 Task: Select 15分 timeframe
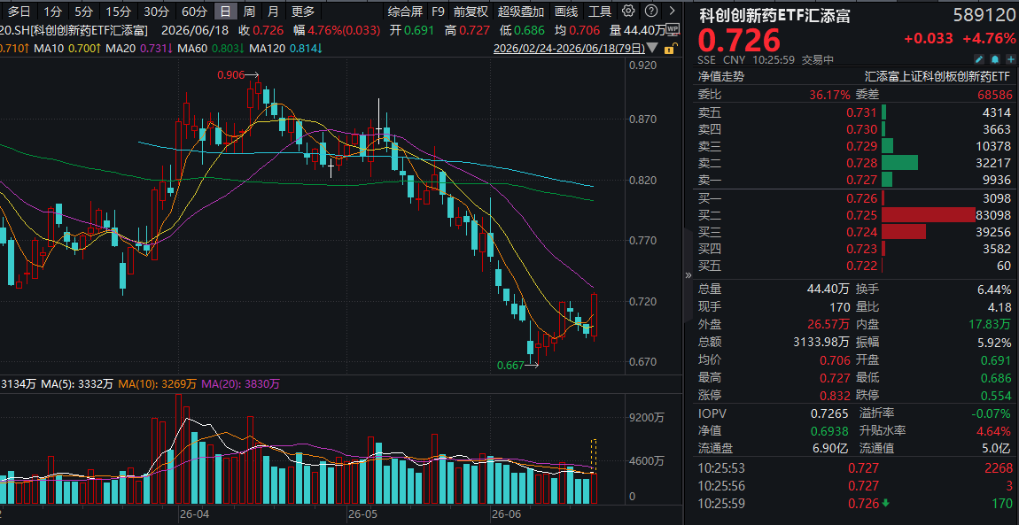(118, 11)
